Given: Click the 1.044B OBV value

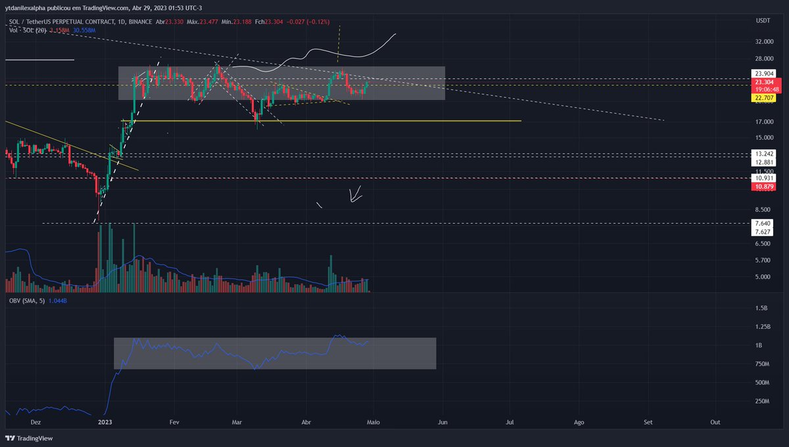Looking at the screenshot, I should [58, 300].
